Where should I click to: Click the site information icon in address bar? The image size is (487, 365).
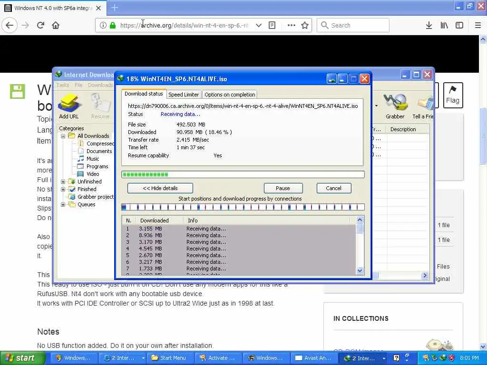[x=103, y=26]
